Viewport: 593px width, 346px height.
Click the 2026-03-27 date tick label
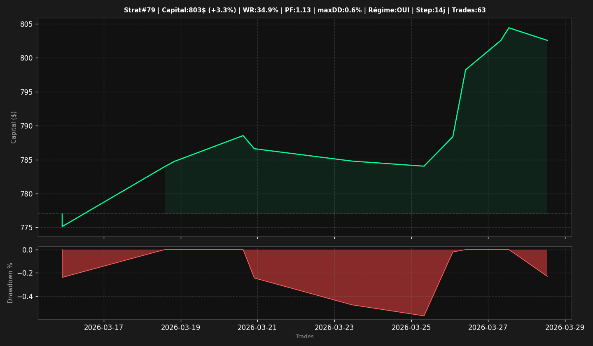(x=488, y=327)
